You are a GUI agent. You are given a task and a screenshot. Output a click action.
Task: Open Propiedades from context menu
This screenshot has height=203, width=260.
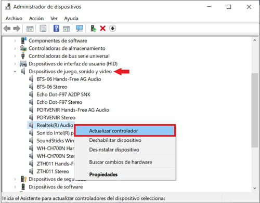click(125, 174)
